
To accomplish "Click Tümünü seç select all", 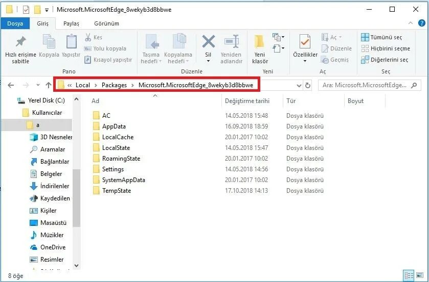I will point(381,37).
